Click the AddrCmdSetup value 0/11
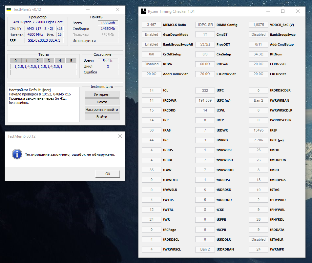 tap(259, 44)
